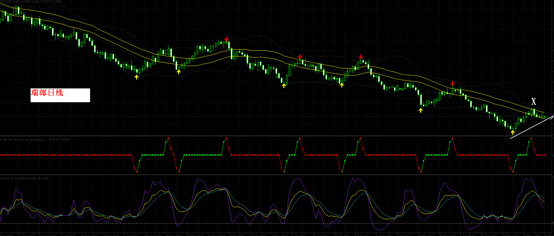
Task: Click the KDJ(9,3,3) indicator label
Action: tap(6, 178)
